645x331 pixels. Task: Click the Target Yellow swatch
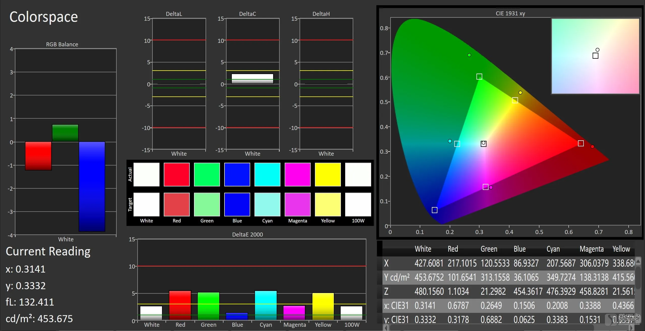point(328,205)
